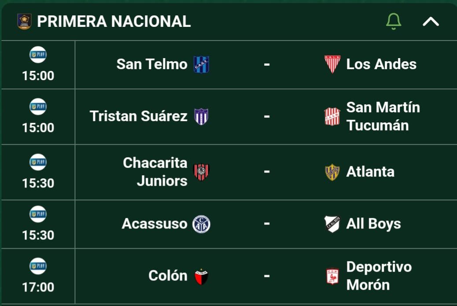Open the Play broadcaster icon for Colón match
457x306 pixels.
[x=38, y=266]
